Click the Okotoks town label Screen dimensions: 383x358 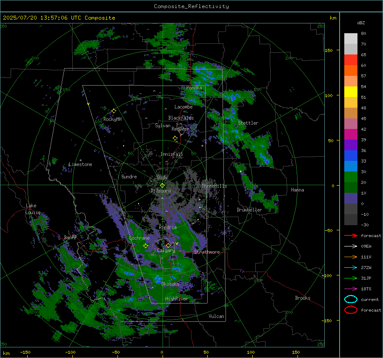coord(170,284)
